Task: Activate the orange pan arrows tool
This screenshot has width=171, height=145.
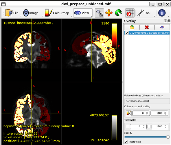Action: 109,13
